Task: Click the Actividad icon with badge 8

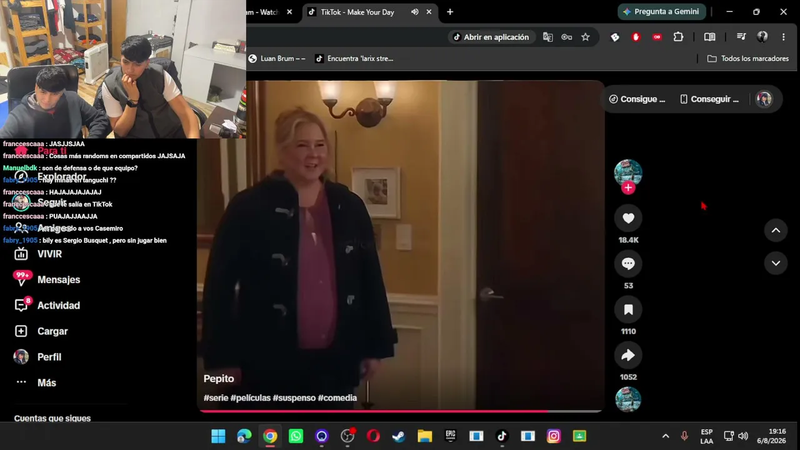Action: 22,304
